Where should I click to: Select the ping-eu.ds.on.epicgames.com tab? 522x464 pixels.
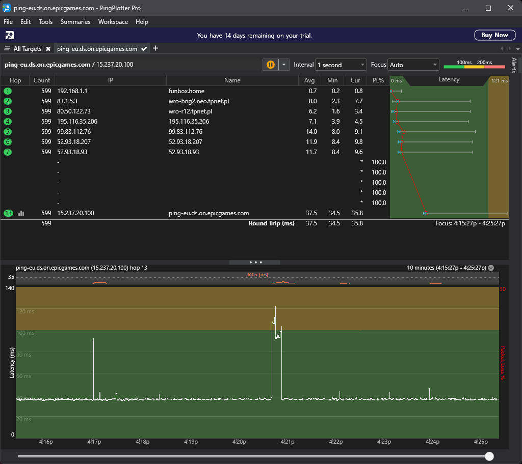pyautogui.click(x=97, y=49)
